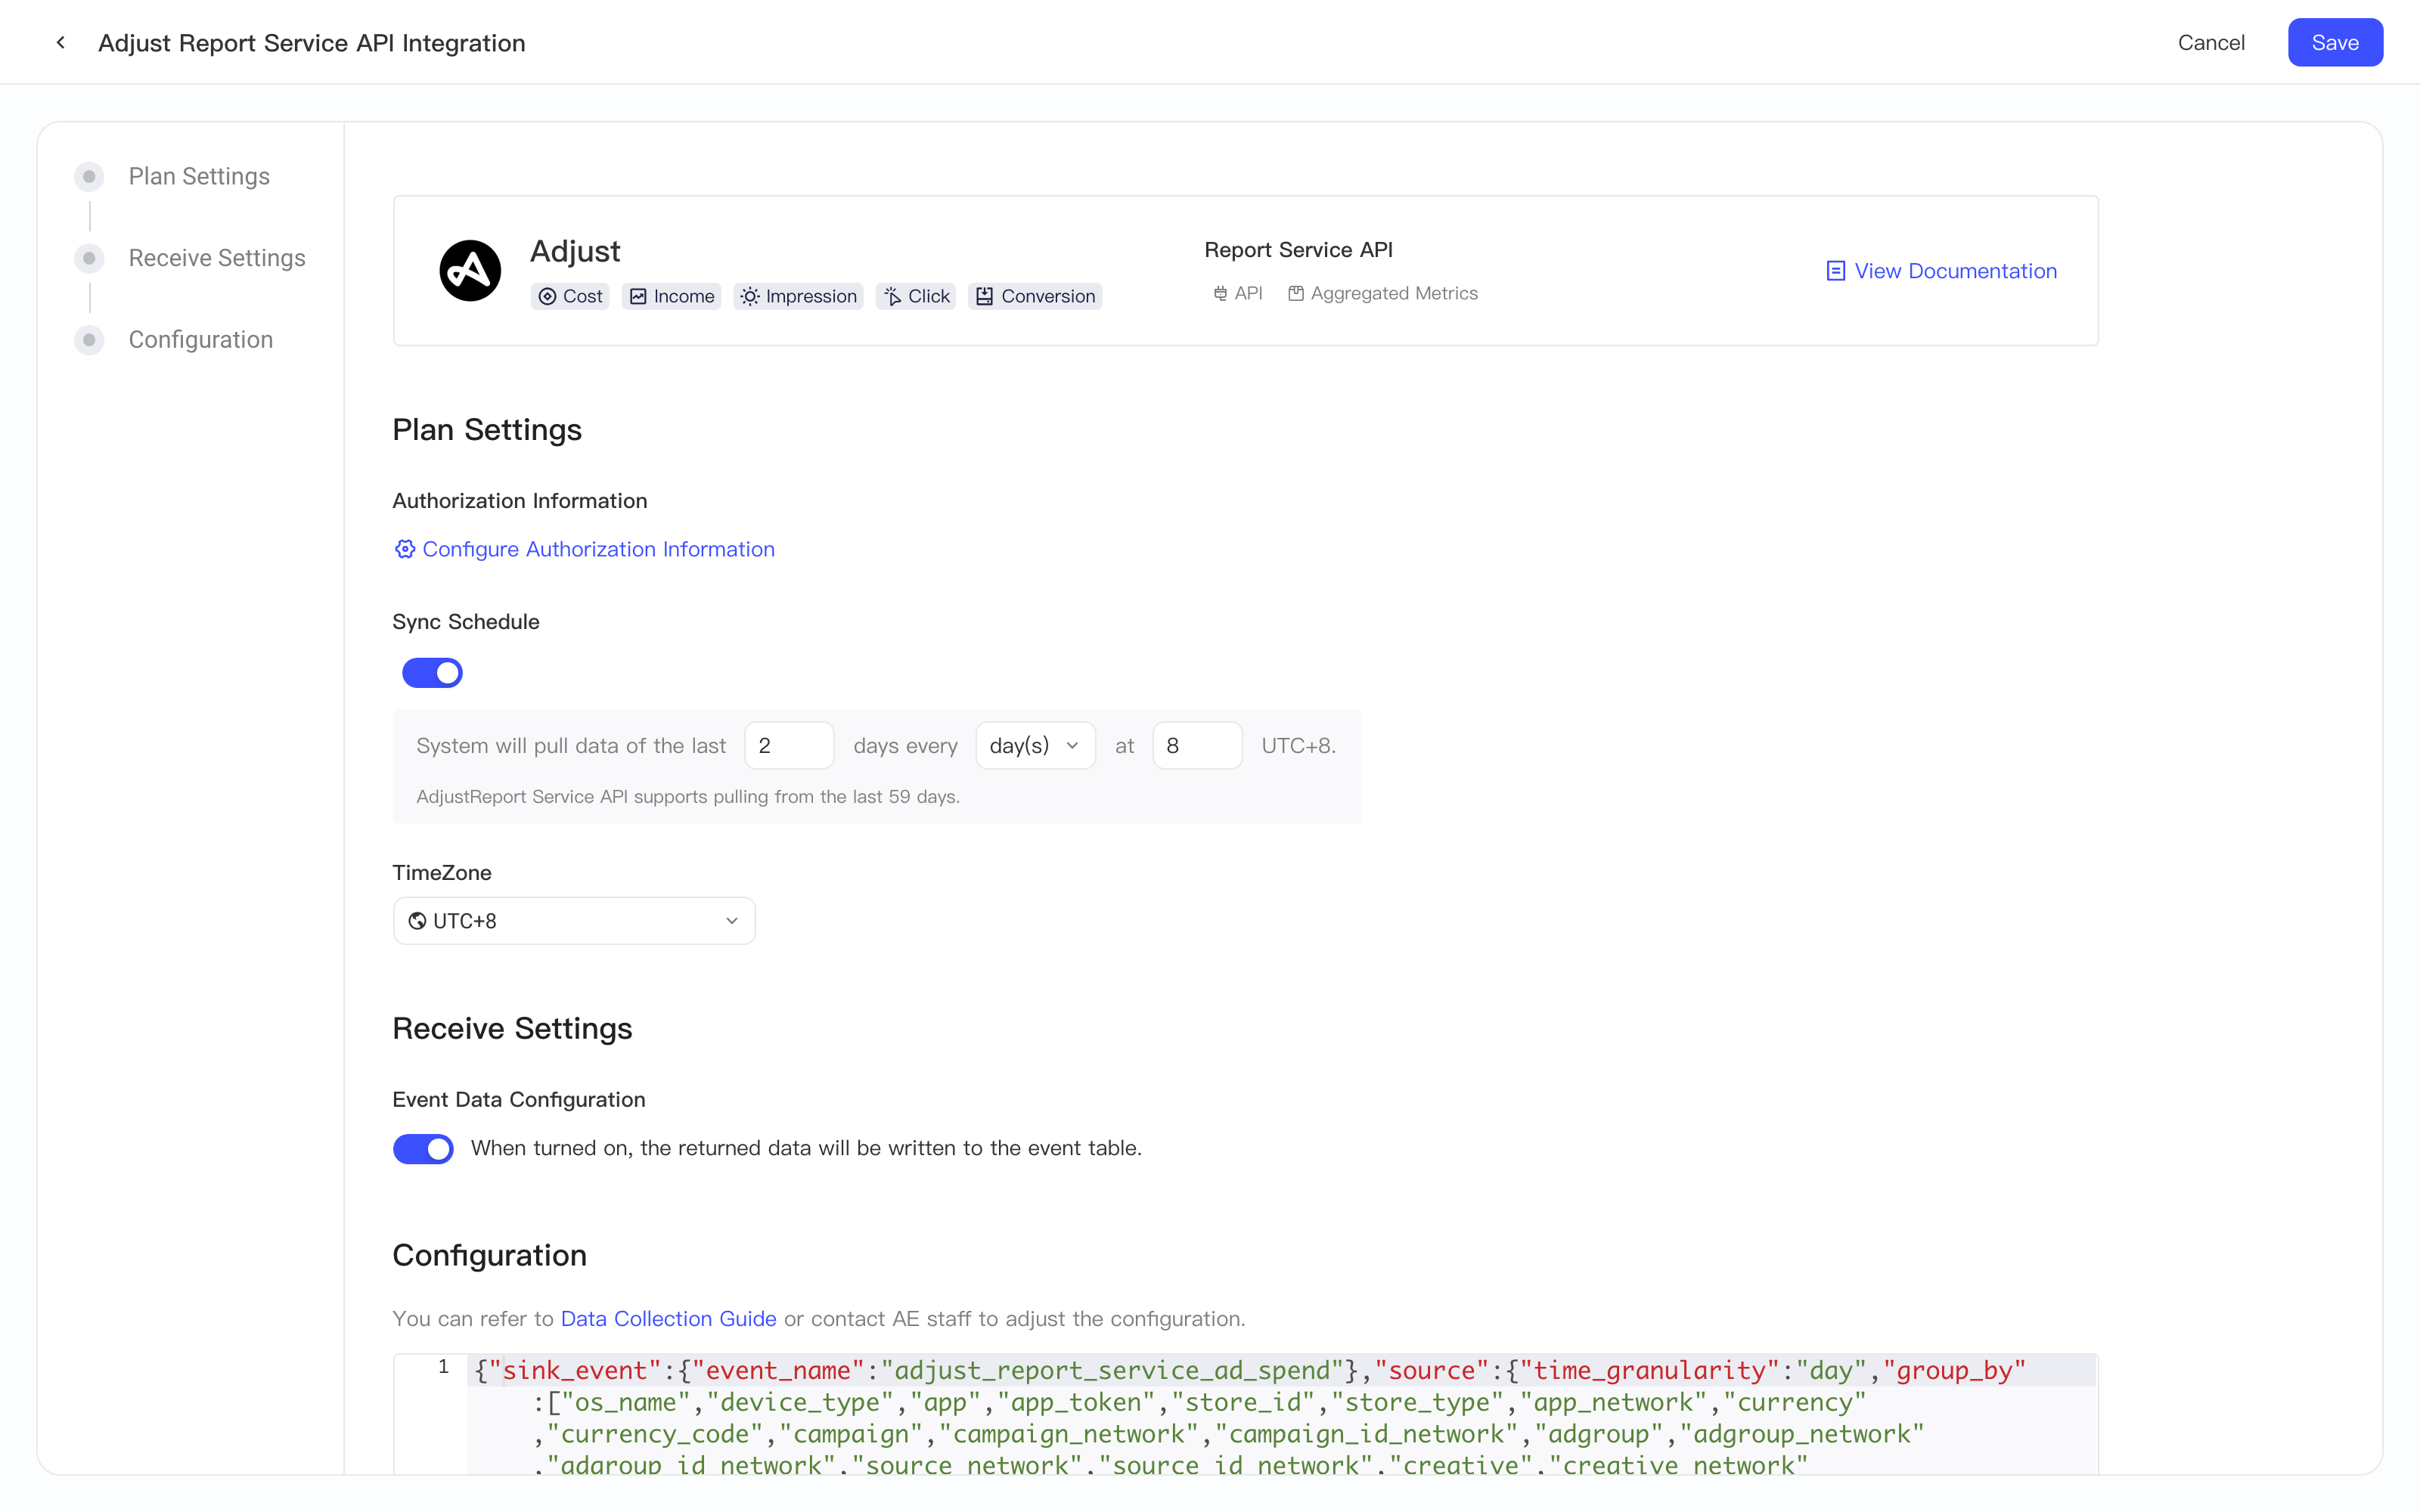
Task: Click the Impression tag icon
Action: pyautogui.click(x=750, y=296)
